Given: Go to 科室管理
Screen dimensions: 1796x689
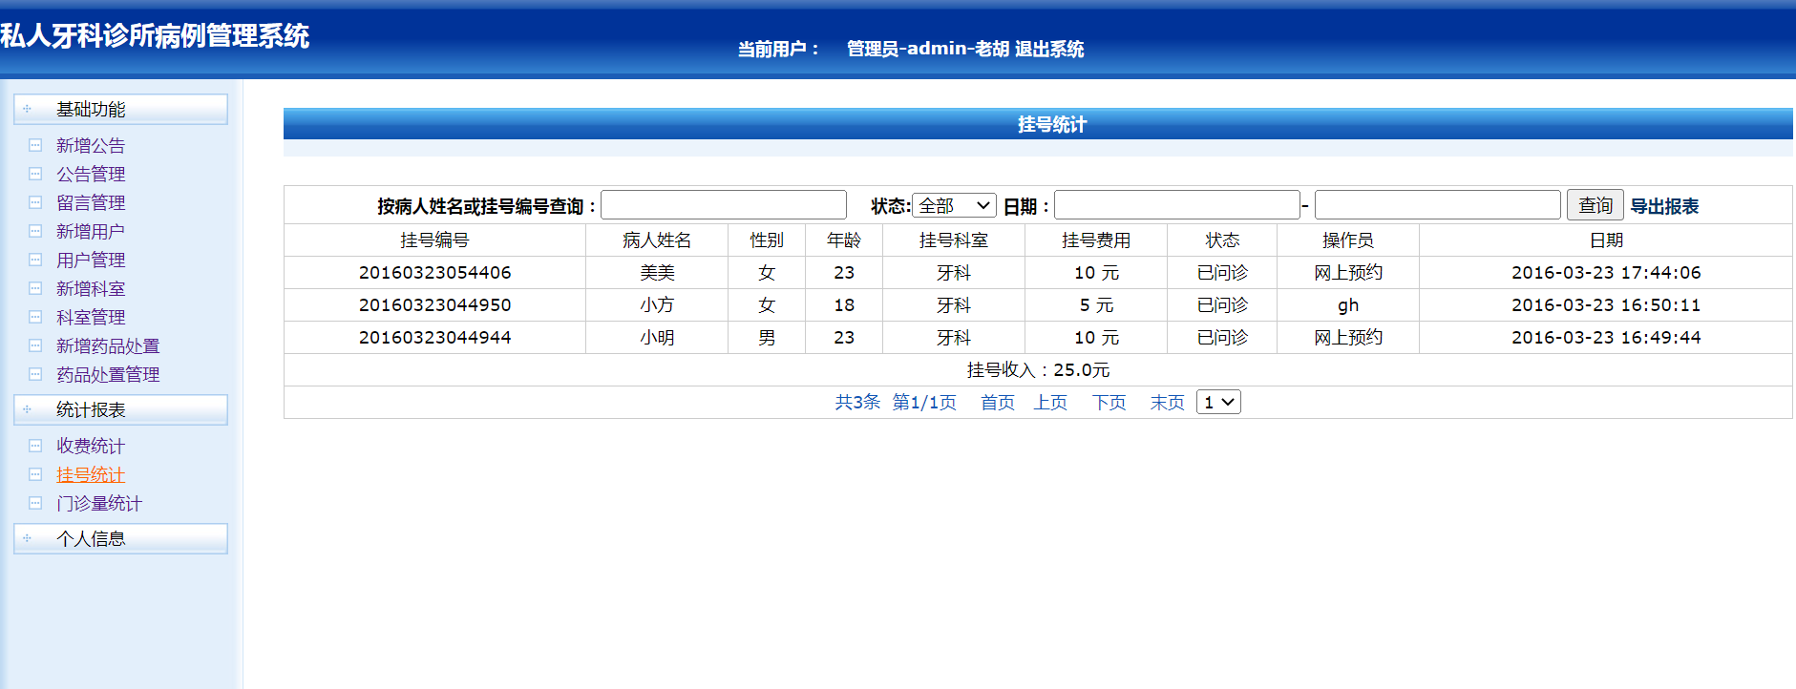Looking at the screenshot, I should pyautogui.click(x=91, y=317).
